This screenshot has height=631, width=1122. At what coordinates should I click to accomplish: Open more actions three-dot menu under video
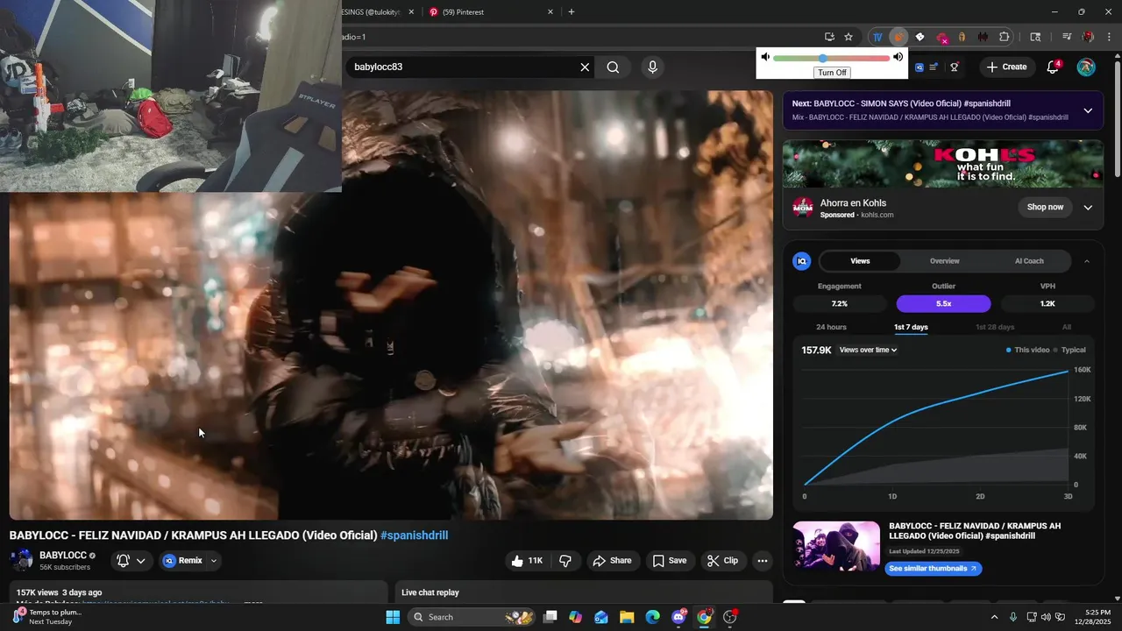tap(762, 561)
